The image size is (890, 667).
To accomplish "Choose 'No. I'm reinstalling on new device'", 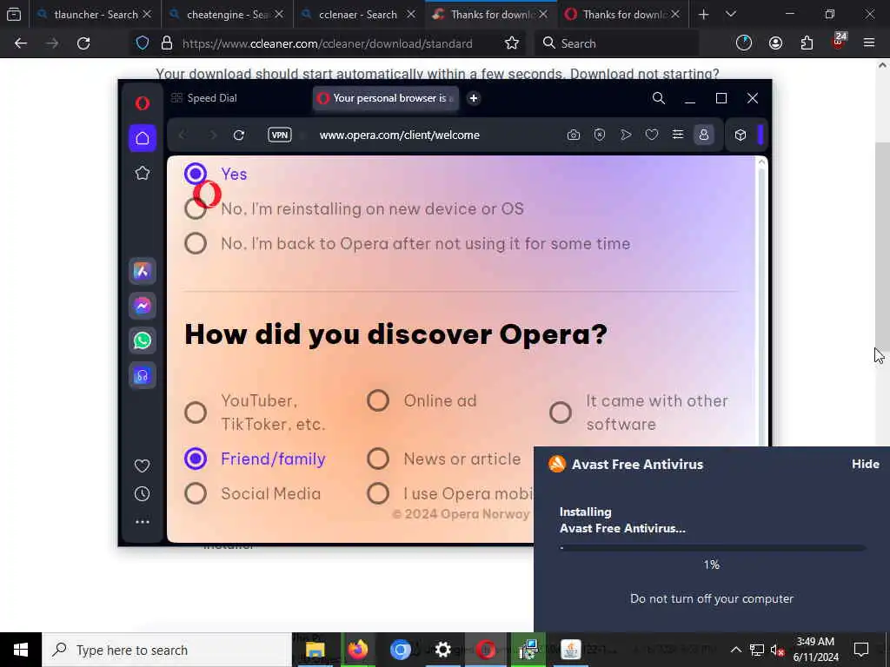I will click(x=196, y=208).
